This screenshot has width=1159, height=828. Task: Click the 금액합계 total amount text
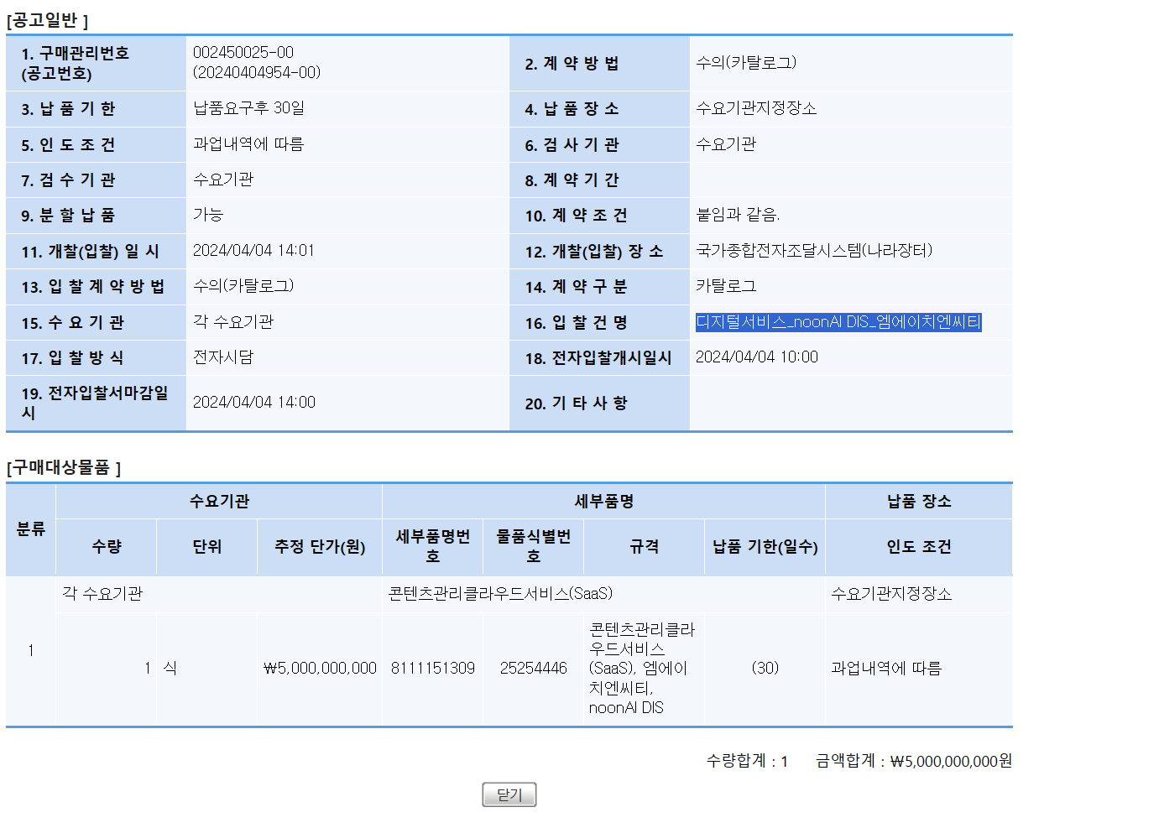(913, 761)
